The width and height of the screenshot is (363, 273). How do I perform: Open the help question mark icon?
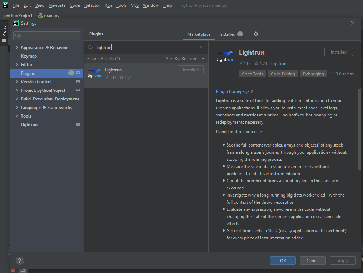coord(20,260)
